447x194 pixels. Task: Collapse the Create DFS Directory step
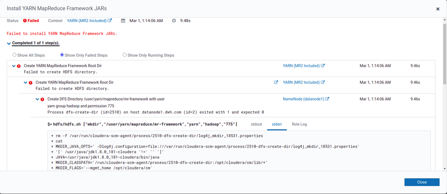point(37,99)
